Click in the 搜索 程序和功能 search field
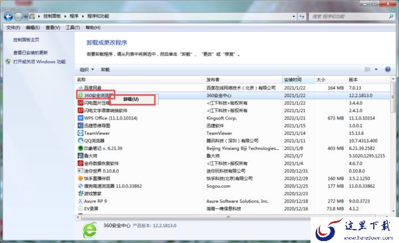Viewport: 399px width, 243px height. point(349,17)
